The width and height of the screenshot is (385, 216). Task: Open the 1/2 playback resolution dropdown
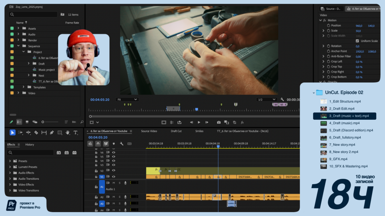(x=266, y=99)
